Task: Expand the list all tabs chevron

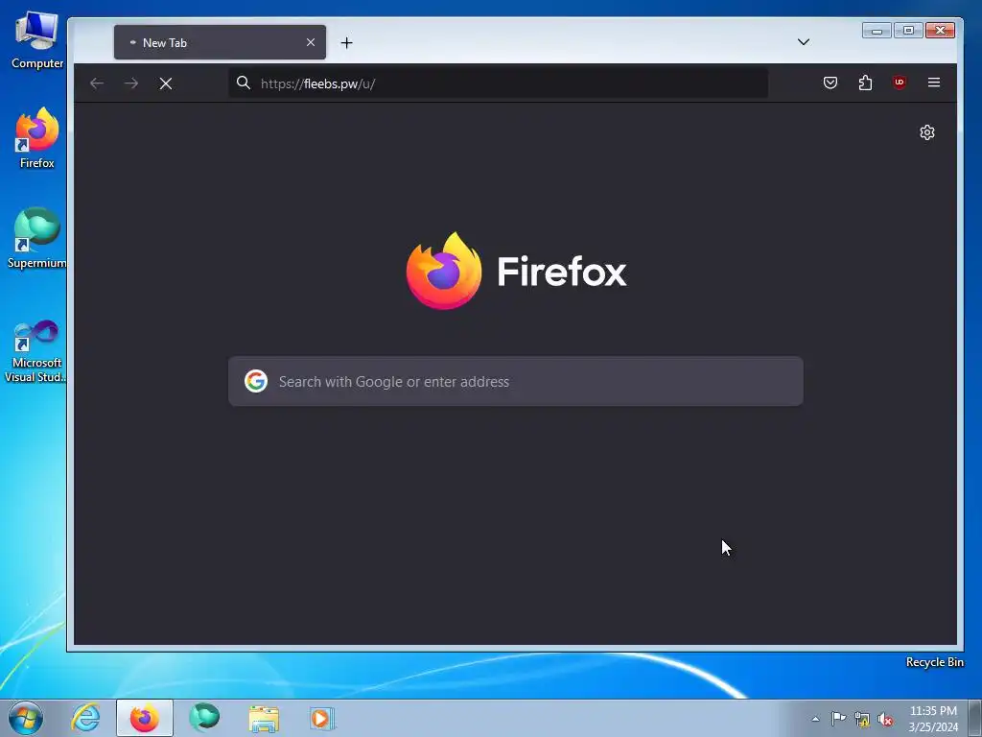Action: click(x=804, y=42)
